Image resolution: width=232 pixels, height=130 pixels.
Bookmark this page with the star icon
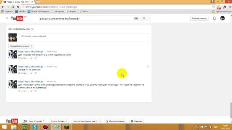click(x=214, y=7)
